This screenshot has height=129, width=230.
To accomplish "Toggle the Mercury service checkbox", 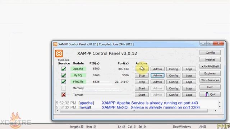I will [64, 88].
